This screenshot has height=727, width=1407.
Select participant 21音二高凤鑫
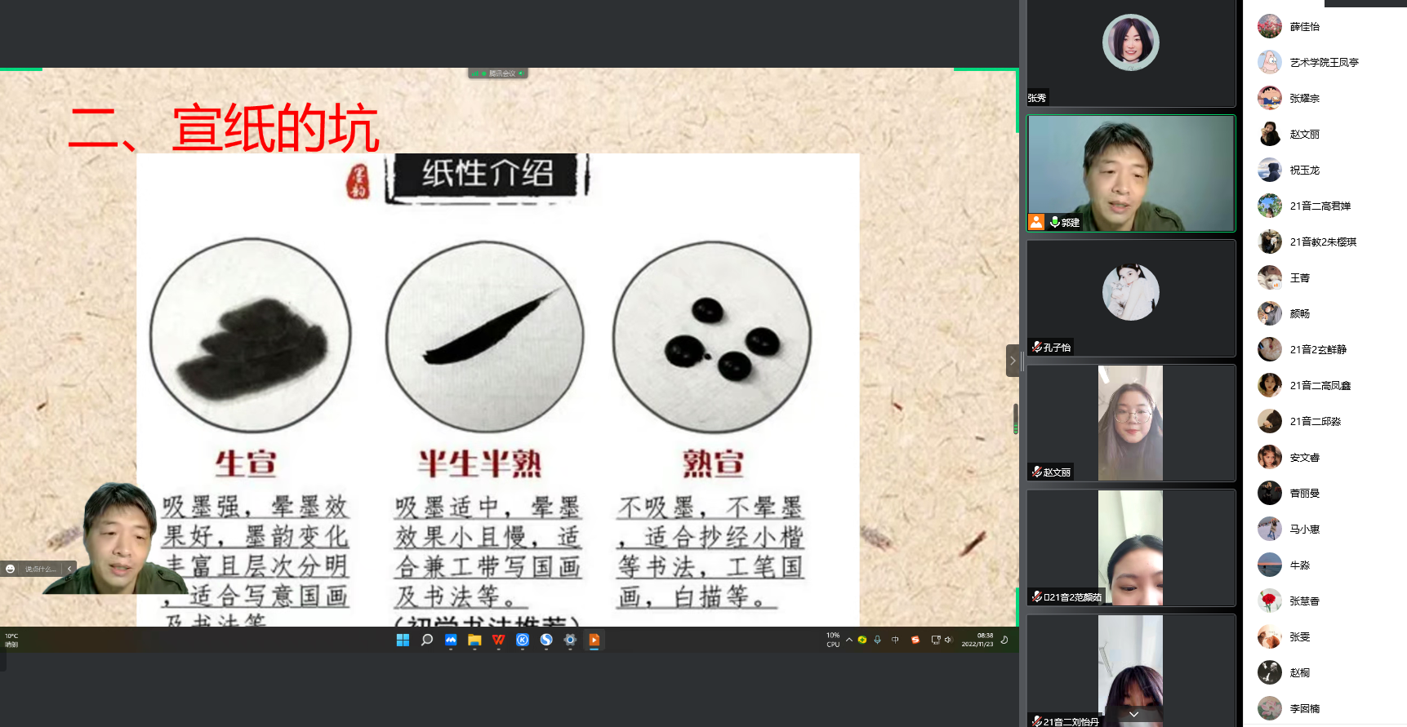(1325, 386)
